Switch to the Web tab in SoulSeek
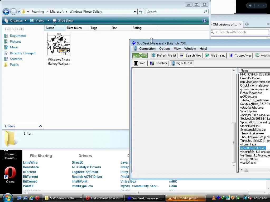 tap(140, 63)
